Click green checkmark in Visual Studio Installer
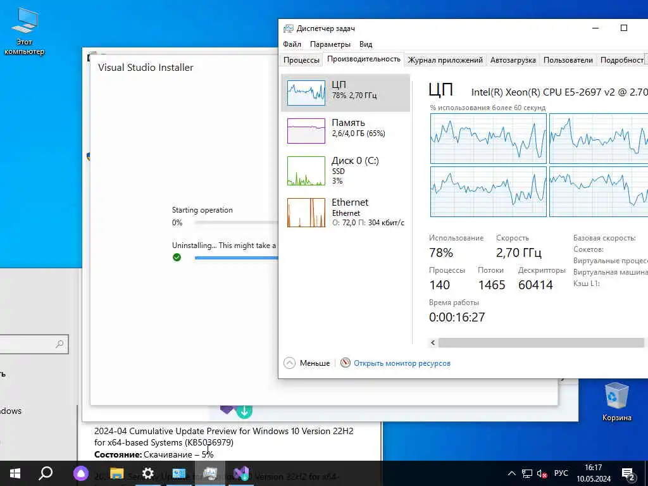648x486 pixels. click(x=177, y=258)
